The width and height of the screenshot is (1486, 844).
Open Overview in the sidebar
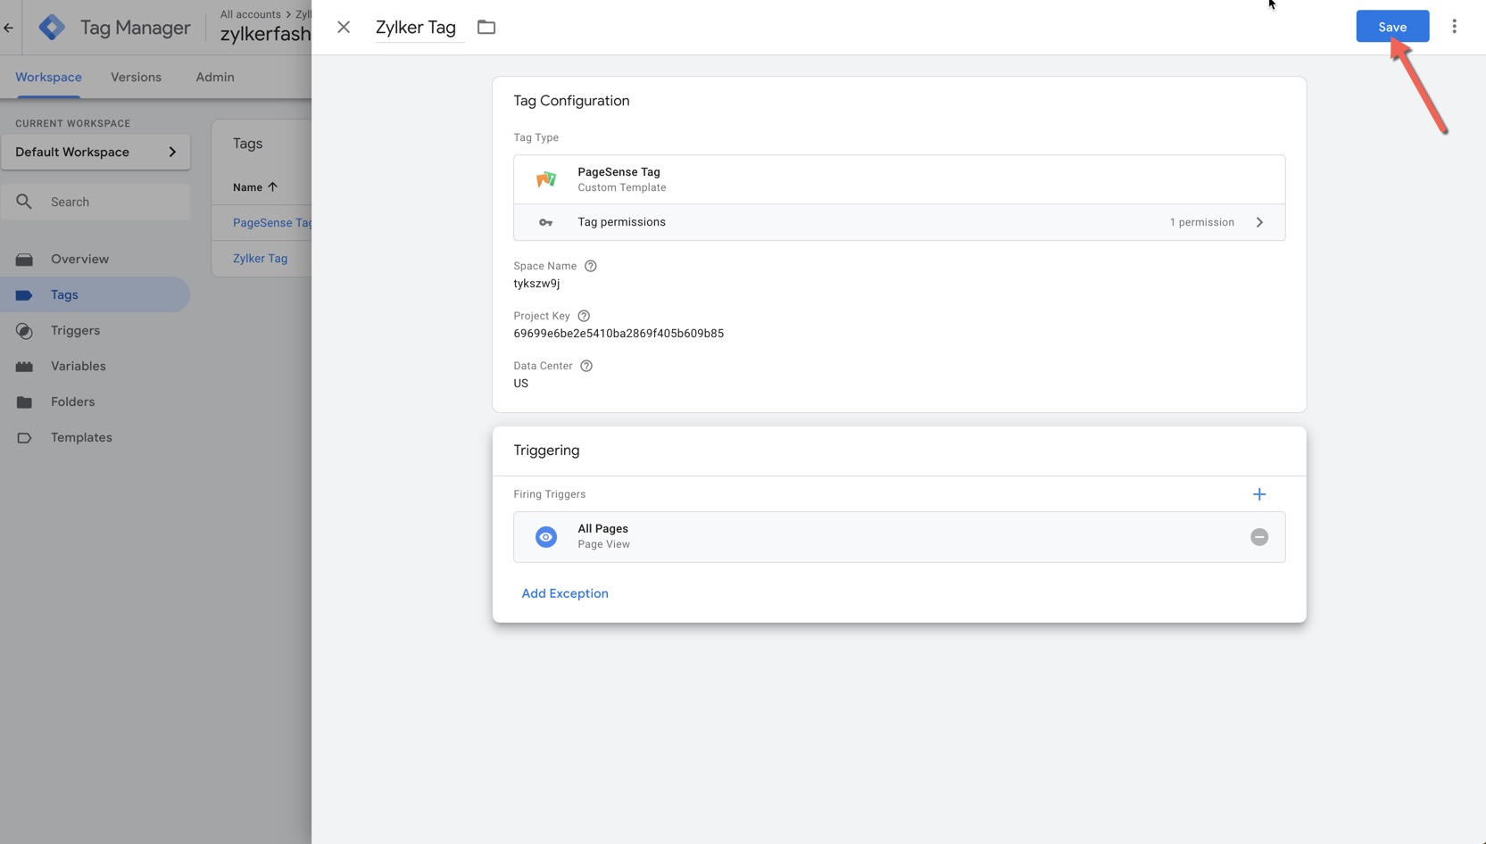click(95, 259)
